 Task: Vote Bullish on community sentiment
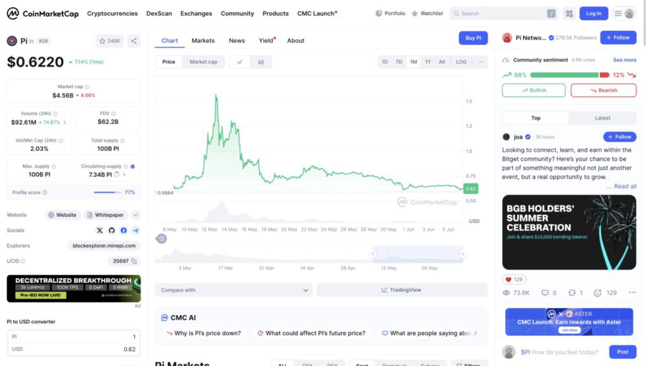click(x=534, y=90)
